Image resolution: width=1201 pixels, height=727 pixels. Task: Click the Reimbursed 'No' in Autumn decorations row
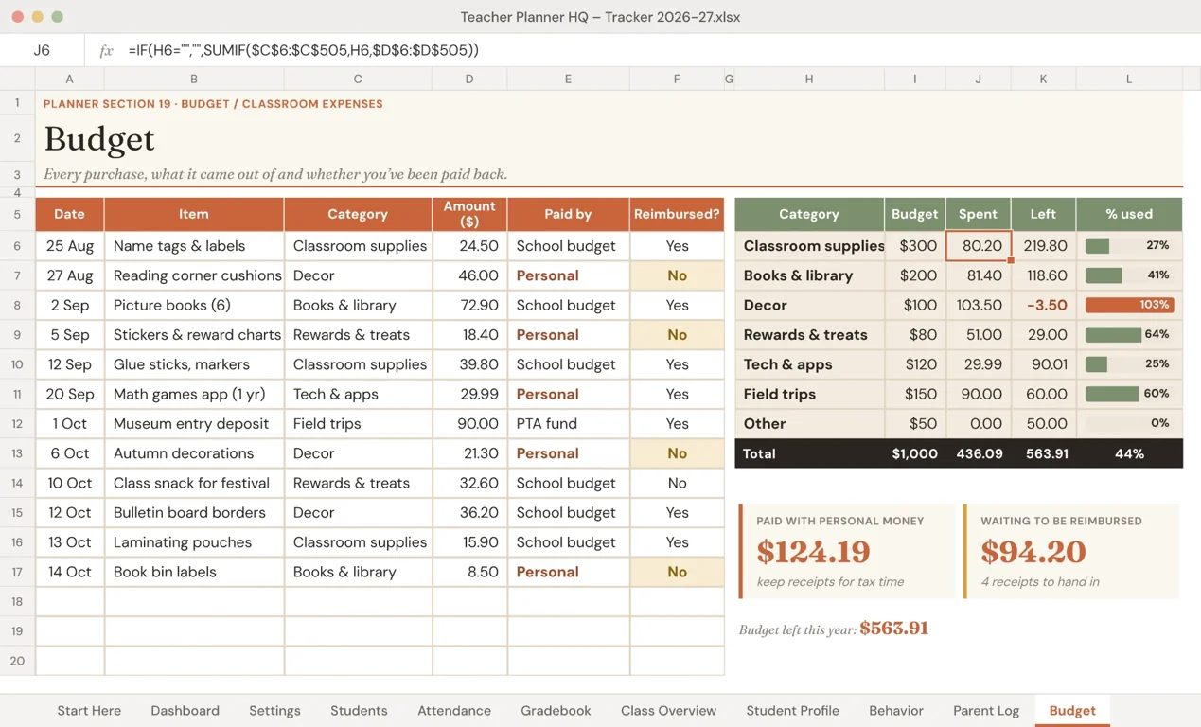(677, 453)
